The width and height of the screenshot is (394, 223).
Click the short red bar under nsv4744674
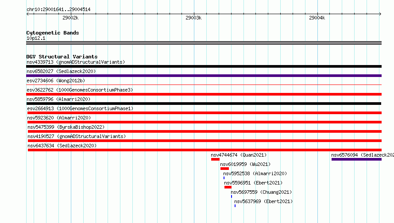pos(215,159)
